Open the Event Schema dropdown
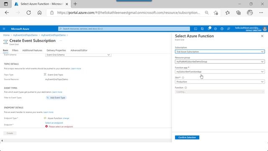268x151 pixels. pyautogui.click(x=78, y=55)
